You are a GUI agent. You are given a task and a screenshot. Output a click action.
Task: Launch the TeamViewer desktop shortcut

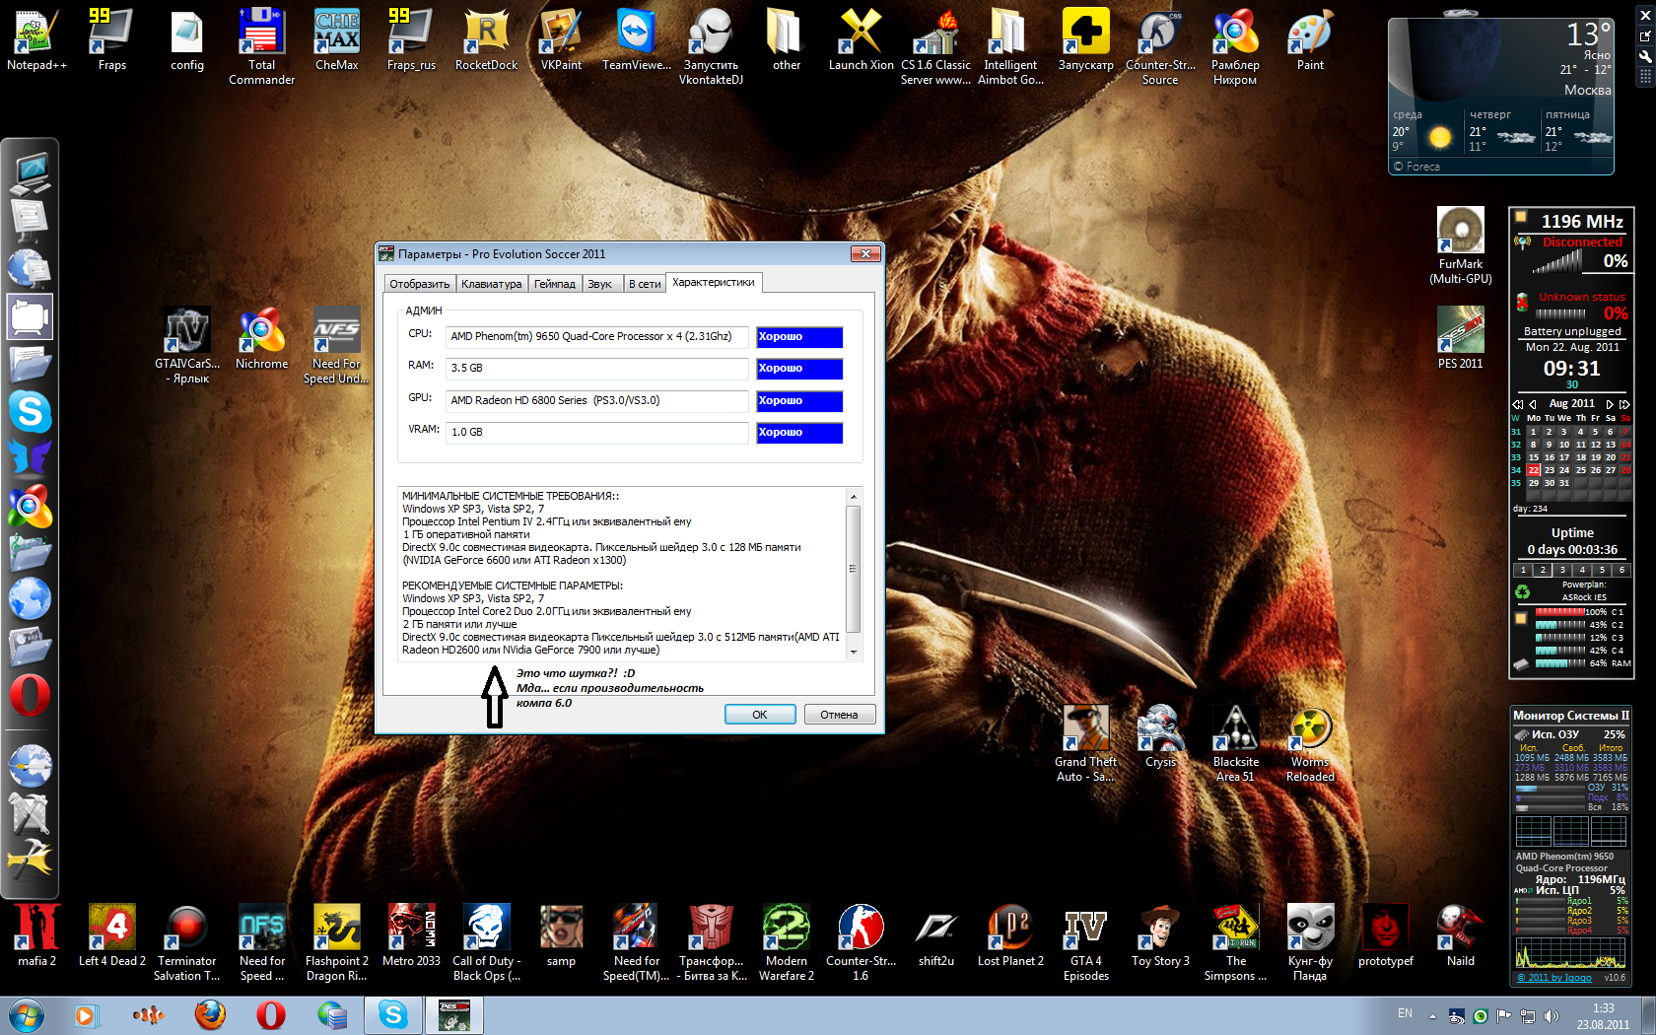[636, 39]
